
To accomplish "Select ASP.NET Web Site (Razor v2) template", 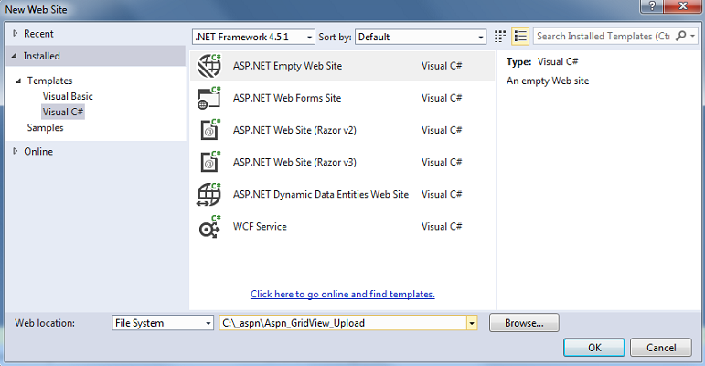I will [342, 130].
